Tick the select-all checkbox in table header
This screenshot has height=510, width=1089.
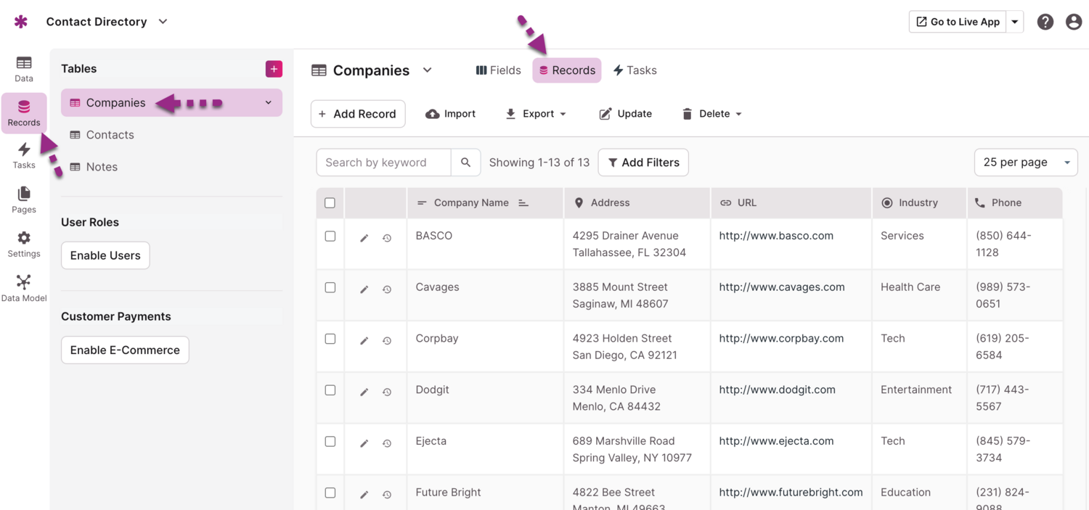click(x=330, y=203)
